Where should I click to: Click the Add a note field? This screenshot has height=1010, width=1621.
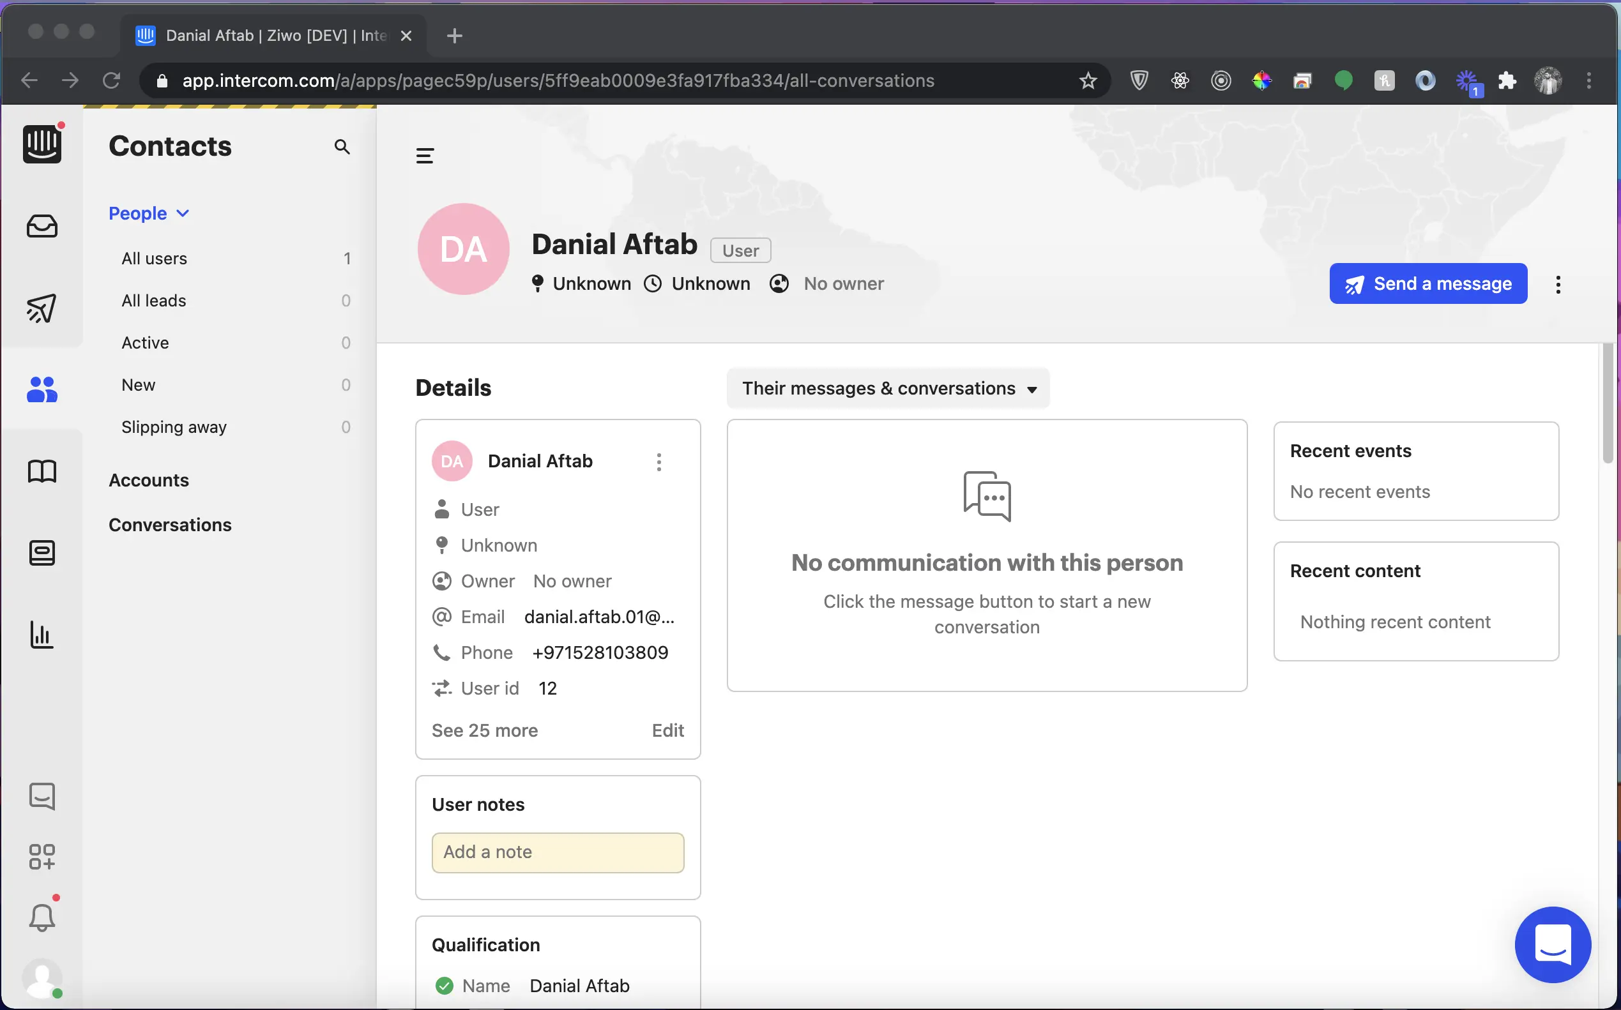coord(558,852)
